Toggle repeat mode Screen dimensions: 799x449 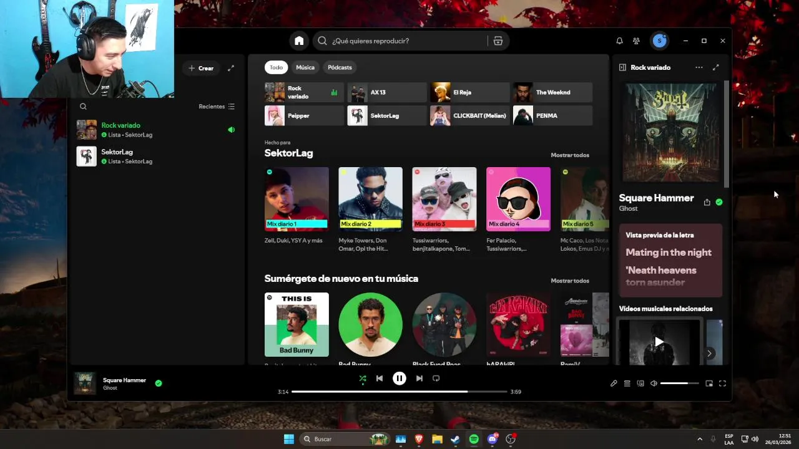coord(436,378)
